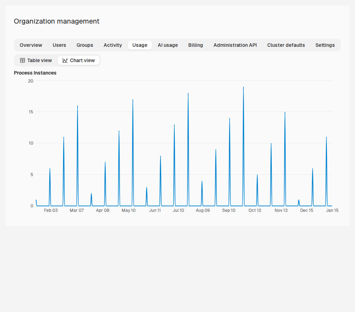355x312 pixels.
Task: Click the table grid icon
Action: pos(23,60)
